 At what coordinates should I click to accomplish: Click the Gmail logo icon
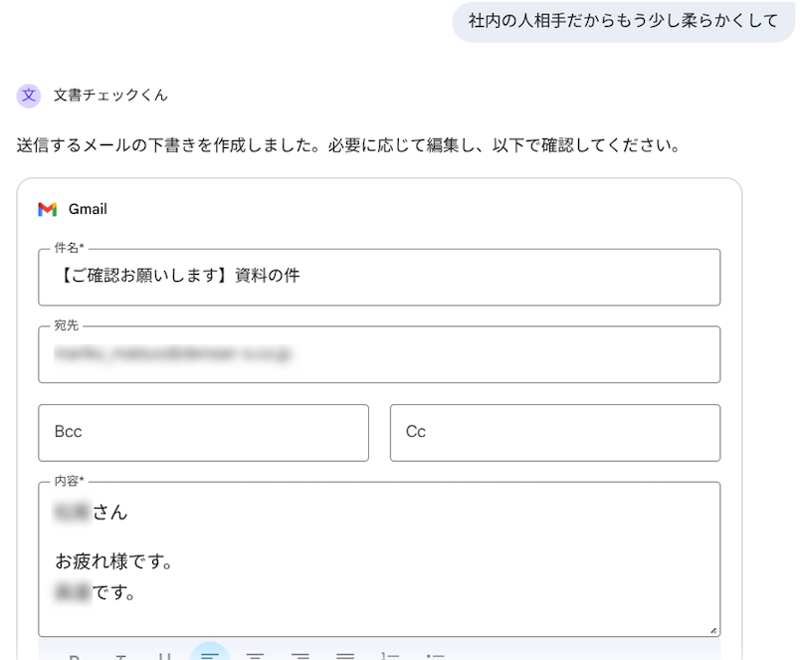coord(48,209)
